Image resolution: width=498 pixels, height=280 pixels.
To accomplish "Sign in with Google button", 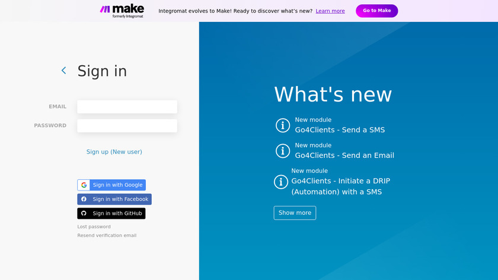I will pyautogui.click(x=111, y=185).
